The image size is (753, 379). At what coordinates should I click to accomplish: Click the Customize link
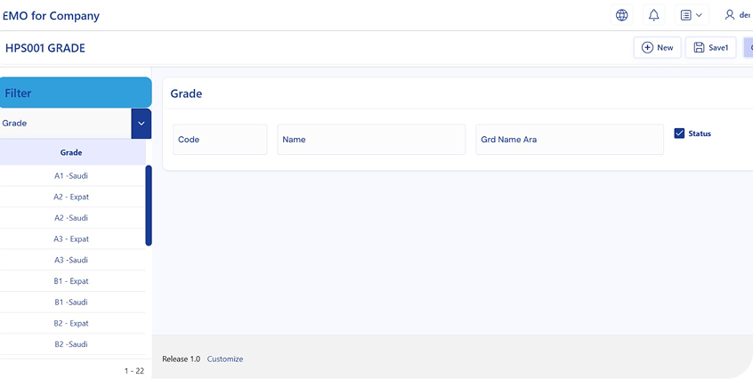225,359
